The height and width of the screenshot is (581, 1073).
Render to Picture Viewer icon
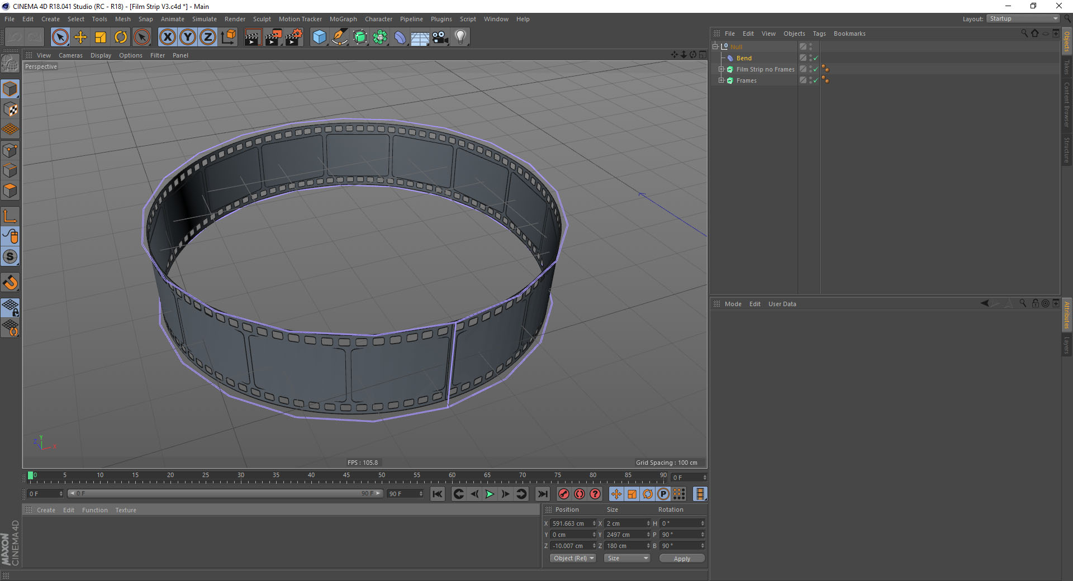point(273,37)
